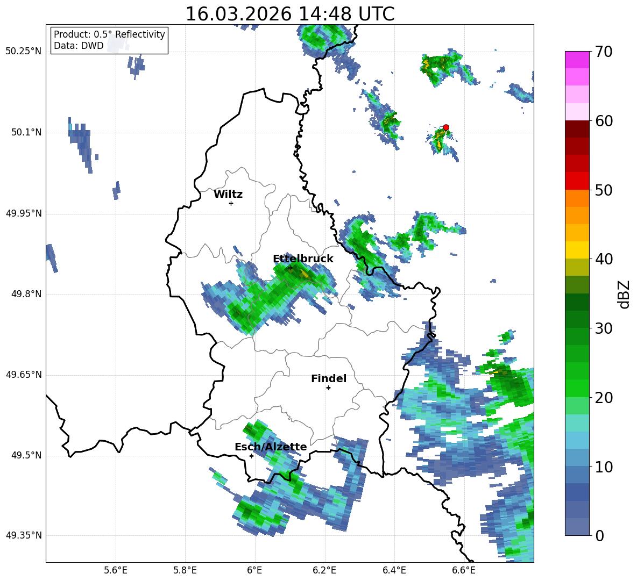
Task: Pick the orange colorbar segment below 50
Action: [x=577, y=198]
